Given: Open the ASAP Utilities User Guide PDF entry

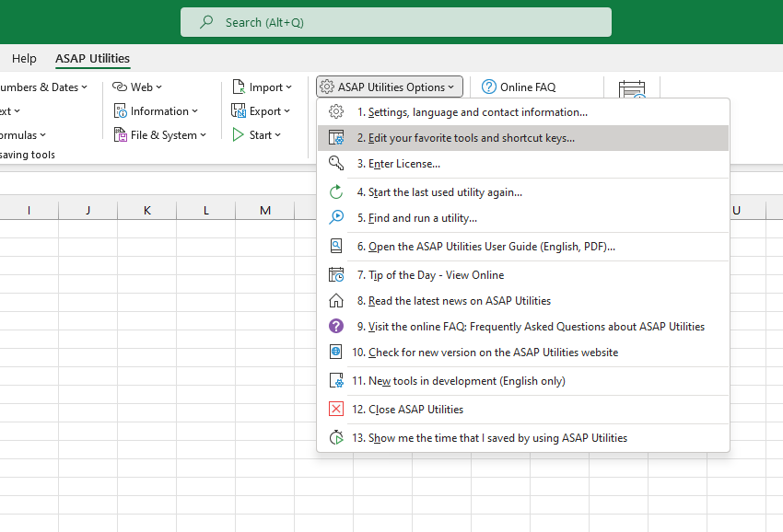Looking at the screenshot, I should pos(523,246).
